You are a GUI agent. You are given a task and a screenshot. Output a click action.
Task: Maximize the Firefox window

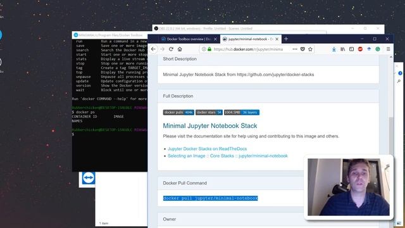click(375, 39)
